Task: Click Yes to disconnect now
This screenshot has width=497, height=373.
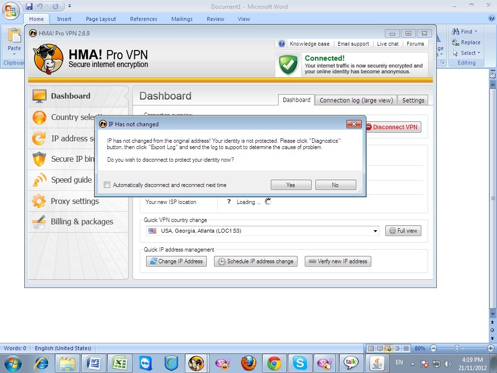Action: click(291, 185)
